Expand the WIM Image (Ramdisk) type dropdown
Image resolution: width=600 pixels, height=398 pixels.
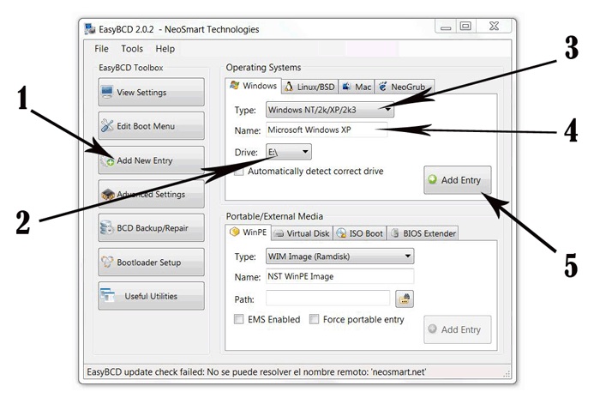tap(339, 256)
